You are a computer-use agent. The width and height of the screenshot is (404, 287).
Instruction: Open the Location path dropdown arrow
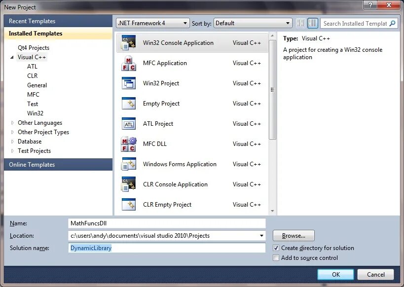(261, 236)
